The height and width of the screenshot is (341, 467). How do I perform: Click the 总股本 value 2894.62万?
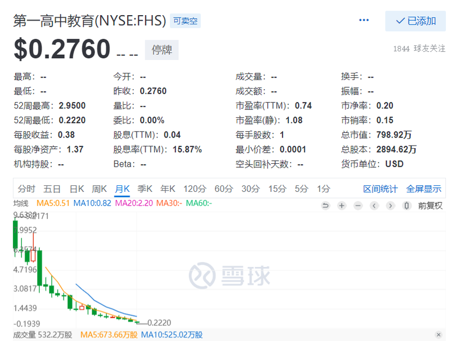pyautogui.click(x=396, y=150)
